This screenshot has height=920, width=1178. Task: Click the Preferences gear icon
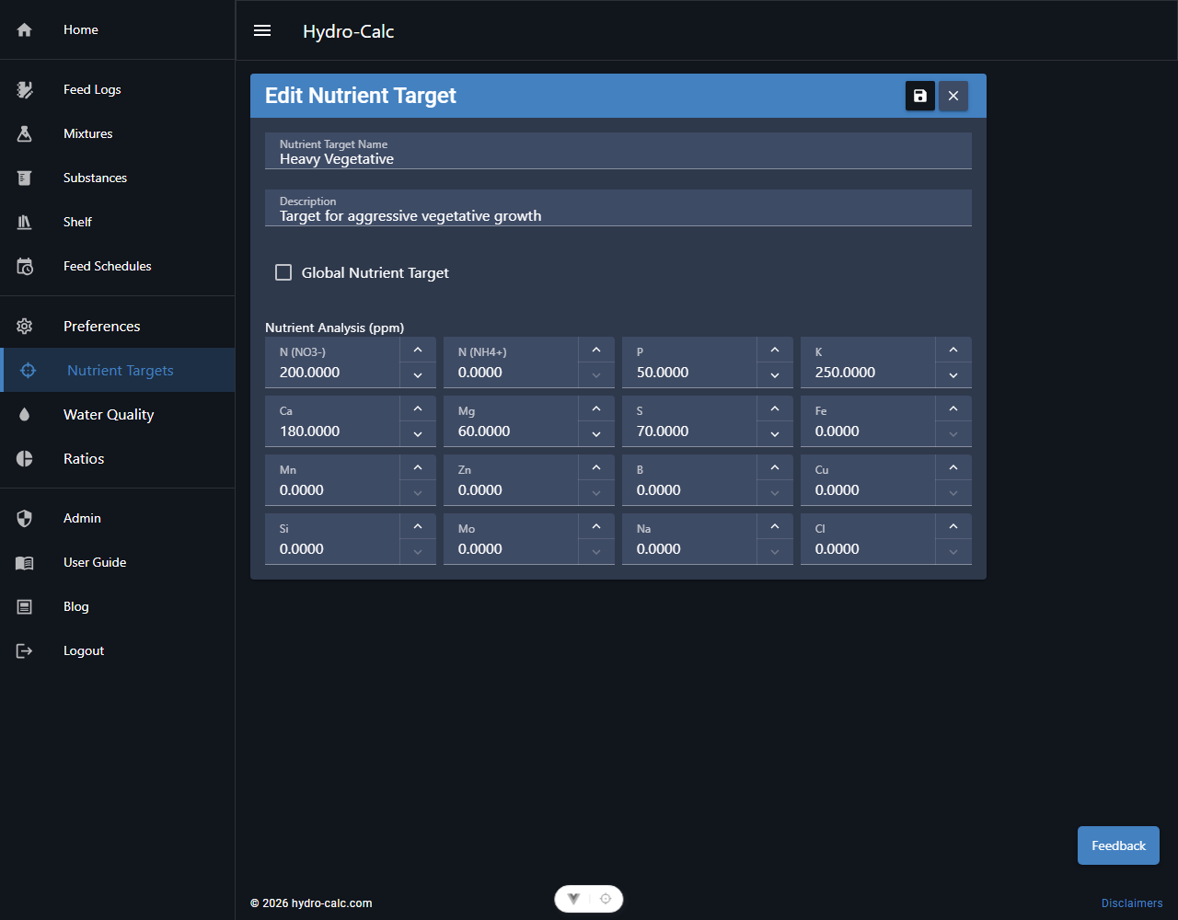point(25,326)
